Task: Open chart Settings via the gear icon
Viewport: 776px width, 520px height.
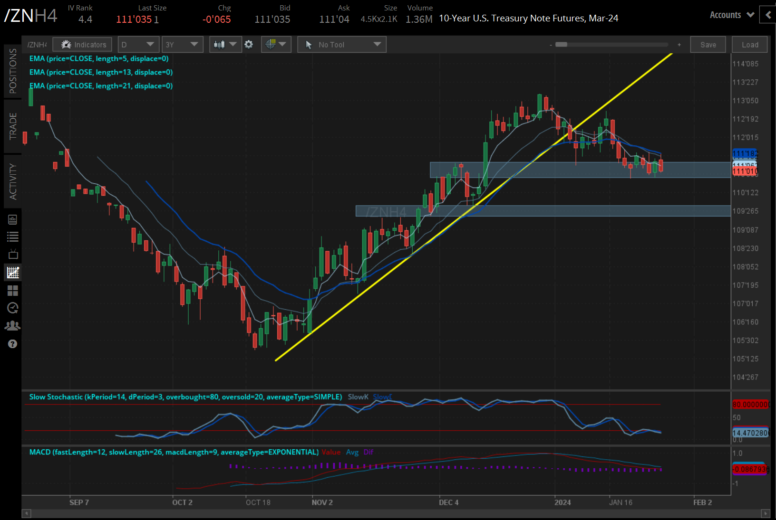Action: coord(249,44)
